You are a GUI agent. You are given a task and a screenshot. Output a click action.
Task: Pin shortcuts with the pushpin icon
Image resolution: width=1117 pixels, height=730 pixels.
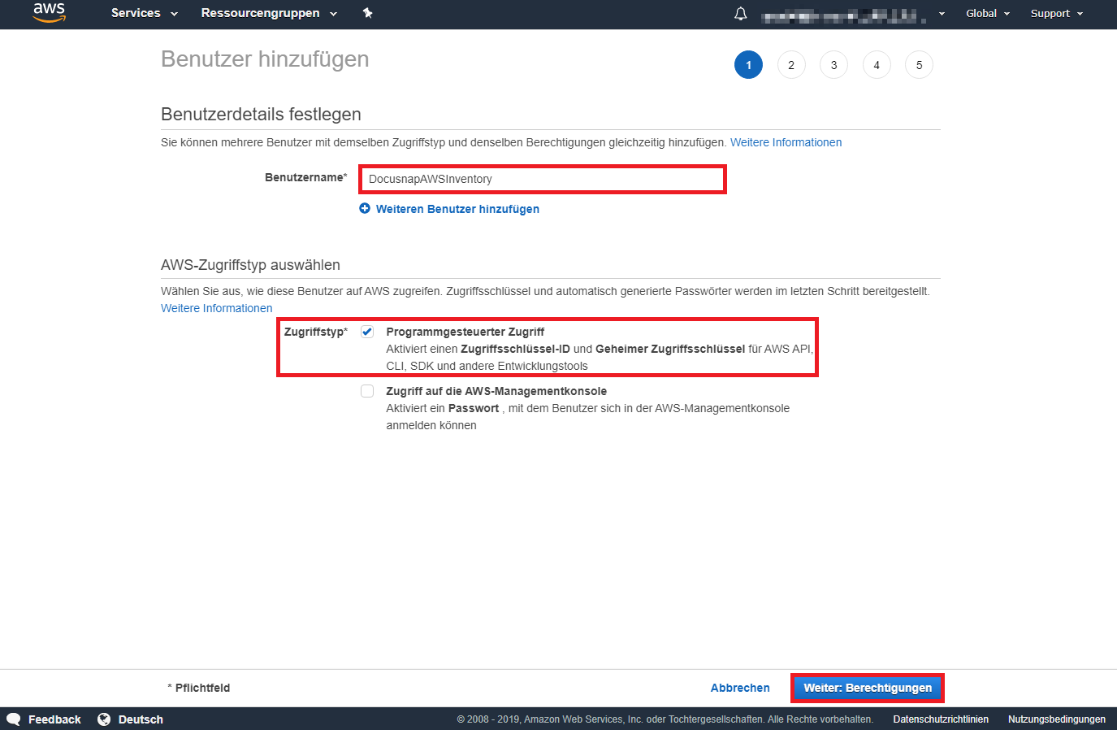coord(368,13)
